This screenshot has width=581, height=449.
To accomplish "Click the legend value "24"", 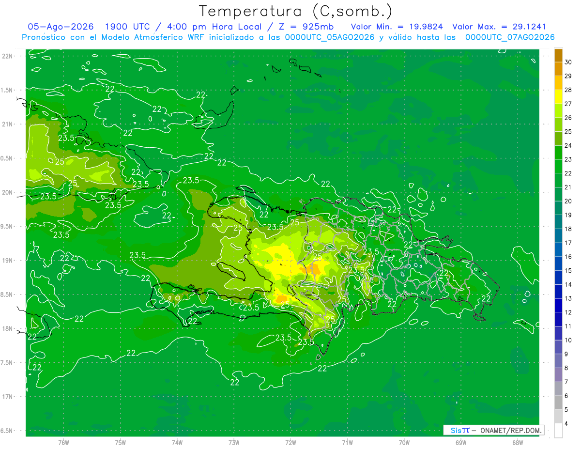I will click(x=568, y=145).
